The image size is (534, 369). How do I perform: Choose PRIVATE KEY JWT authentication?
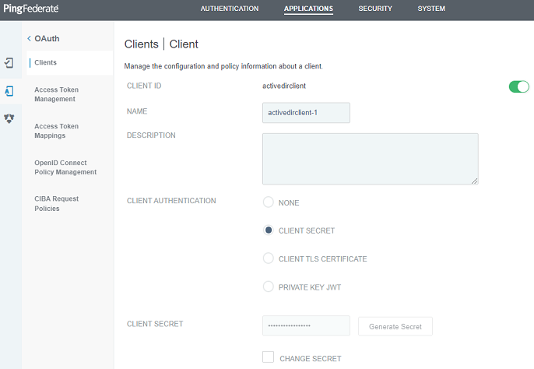click(x=269, y=286)
